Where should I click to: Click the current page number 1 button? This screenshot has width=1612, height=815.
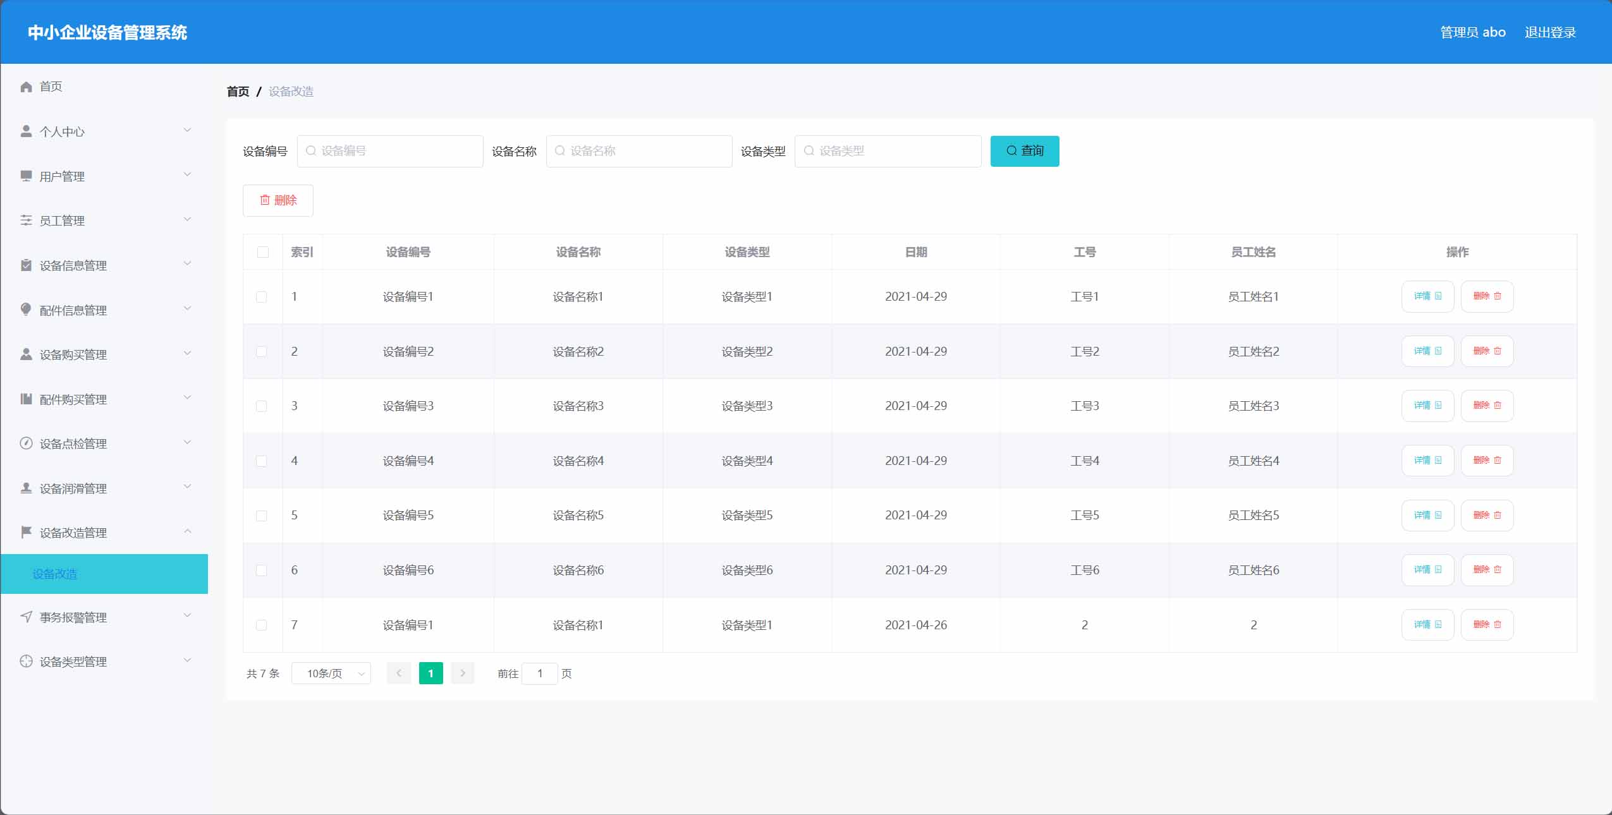[431, 673]
